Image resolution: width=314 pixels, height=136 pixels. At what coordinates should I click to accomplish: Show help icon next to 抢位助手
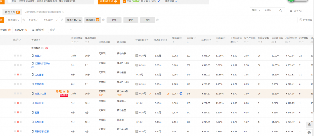[63, 20]
